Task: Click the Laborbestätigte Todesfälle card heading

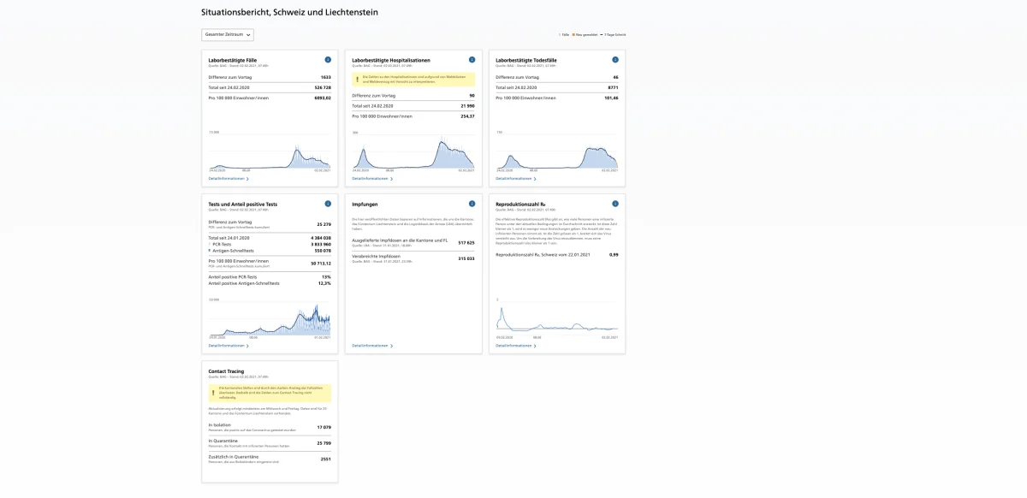Action: pyautogui.click(x=526, y=60)
